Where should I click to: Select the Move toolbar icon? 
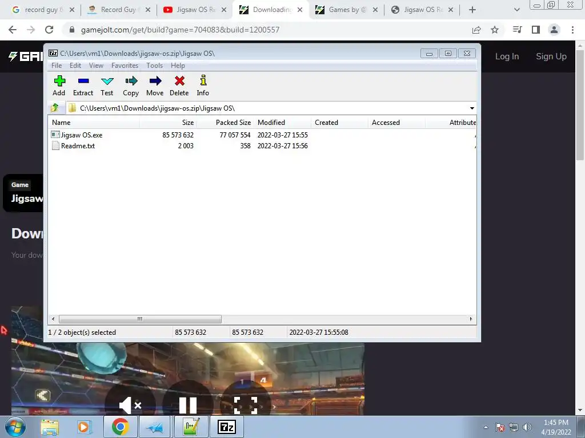(155, 86)
